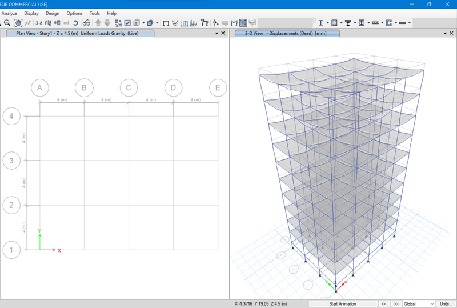Expand composite column design dropdown arrow
Viewport: 457px width, 308px height.
pos(368,23)
